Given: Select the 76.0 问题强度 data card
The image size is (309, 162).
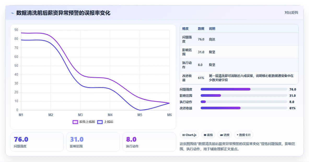Looking at the screenshot, I should point(37,142).
